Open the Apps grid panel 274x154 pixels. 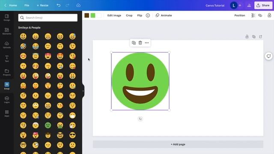pos(7,113)
